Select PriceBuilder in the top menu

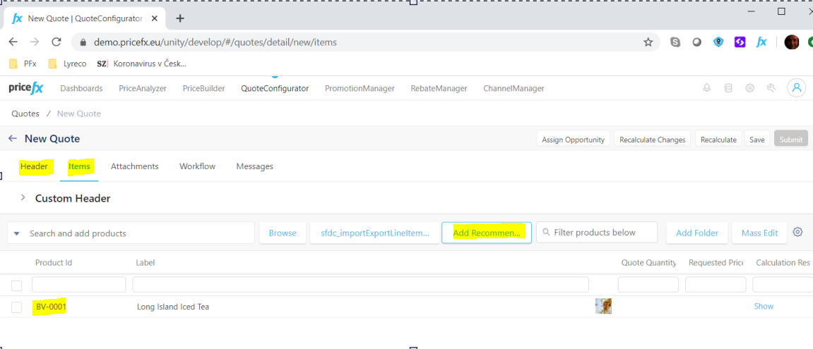(203, 88)
